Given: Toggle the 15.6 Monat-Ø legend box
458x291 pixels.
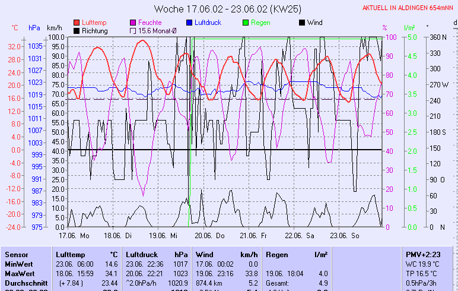Looking at the screenshot, I should coord(133,30).
